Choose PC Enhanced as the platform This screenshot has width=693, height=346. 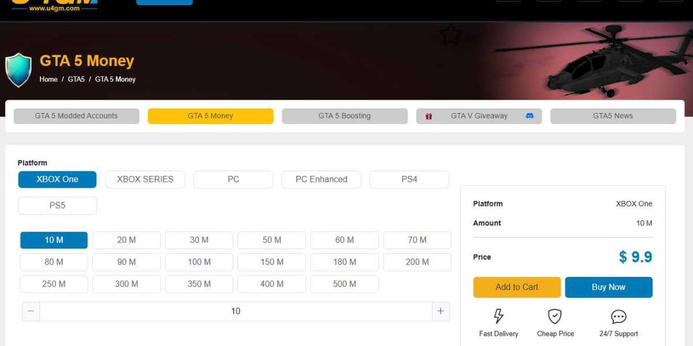click(x=321, y=179)
